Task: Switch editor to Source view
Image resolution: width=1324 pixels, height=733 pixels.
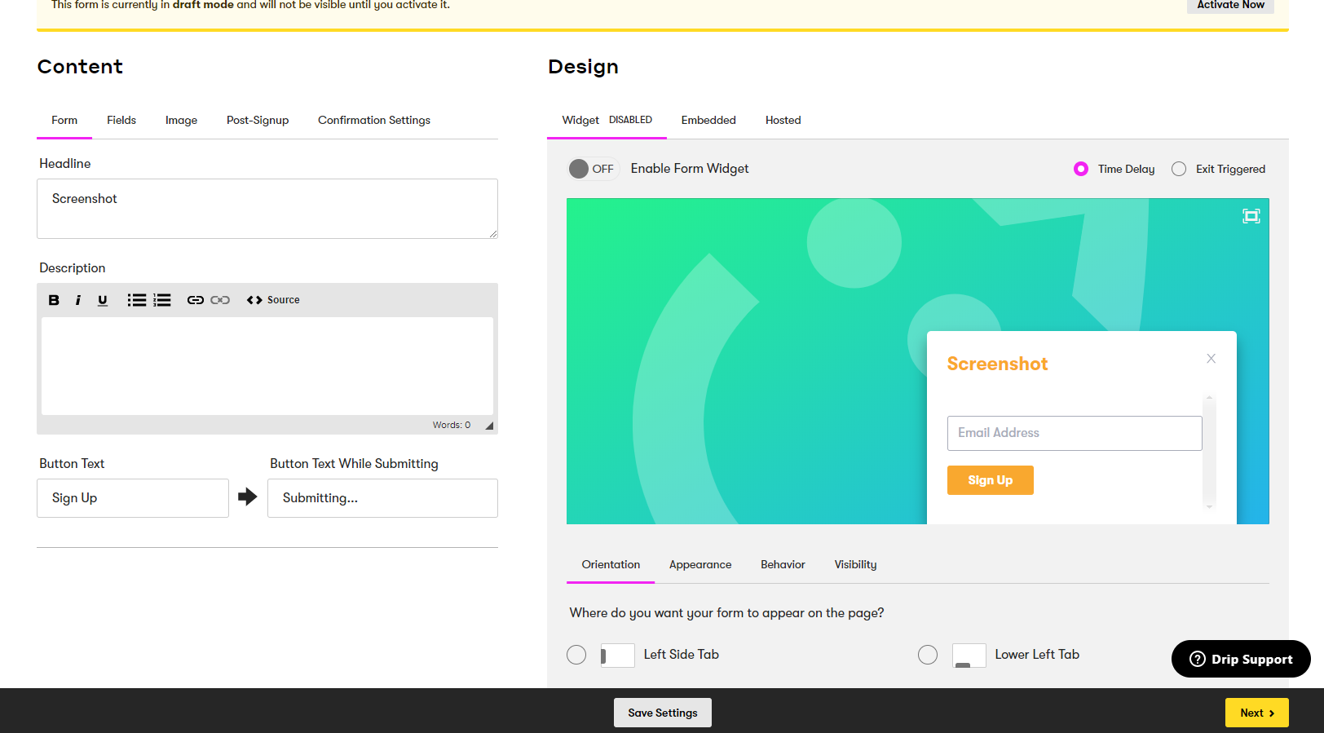Action: tap(273, 300)
